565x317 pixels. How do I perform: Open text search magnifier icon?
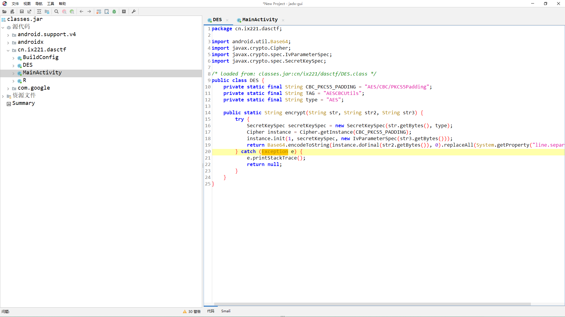[56, 11]
